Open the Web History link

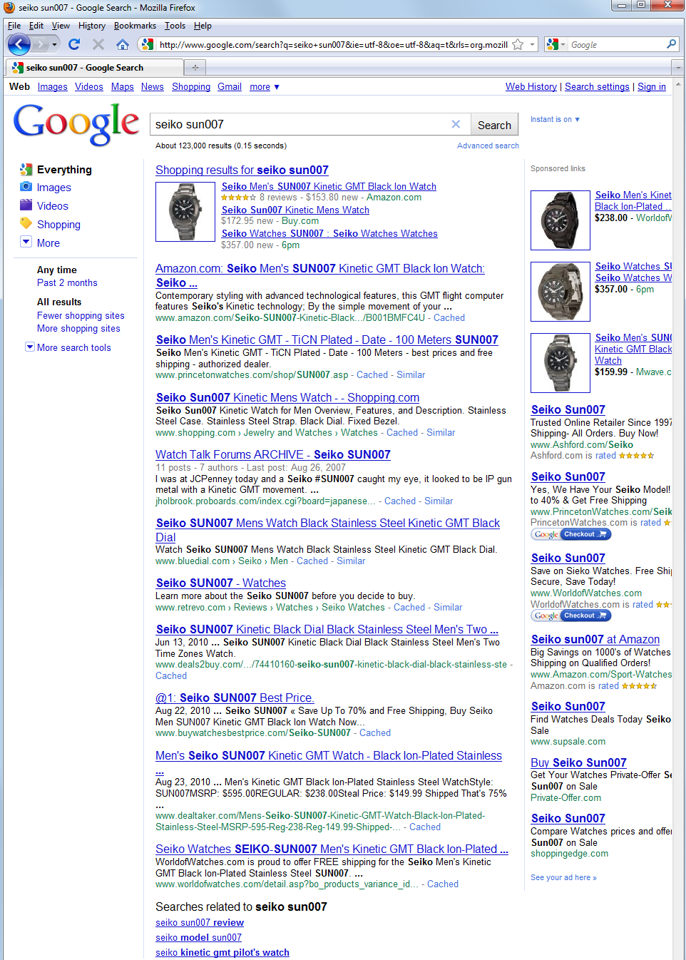531,87
